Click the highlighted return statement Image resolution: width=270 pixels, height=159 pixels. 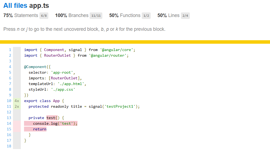coord(40,129)
